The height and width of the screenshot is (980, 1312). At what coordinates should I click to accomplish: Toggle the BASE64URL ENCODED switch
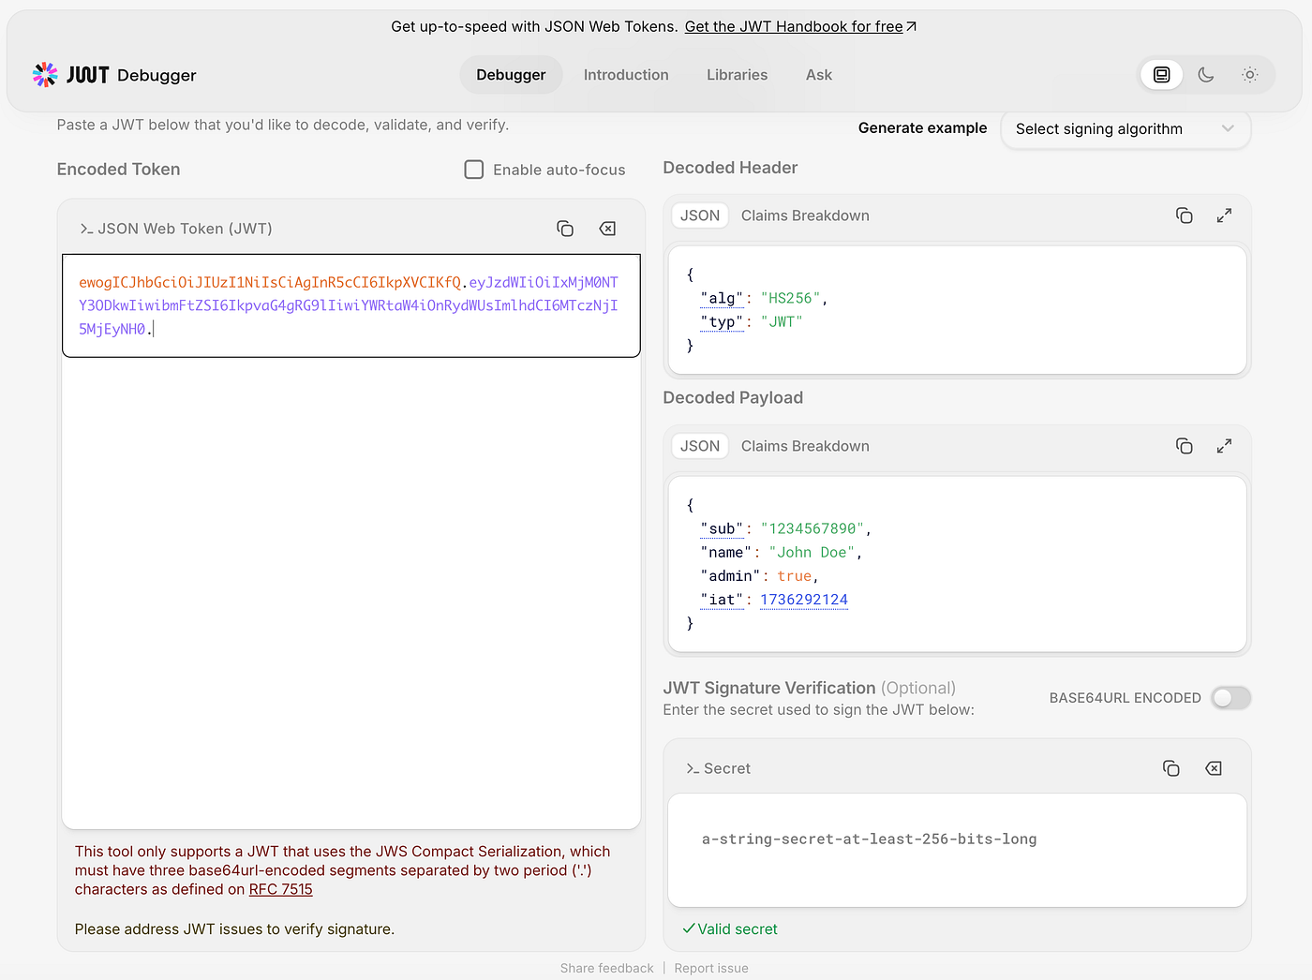pos(1230,698)
